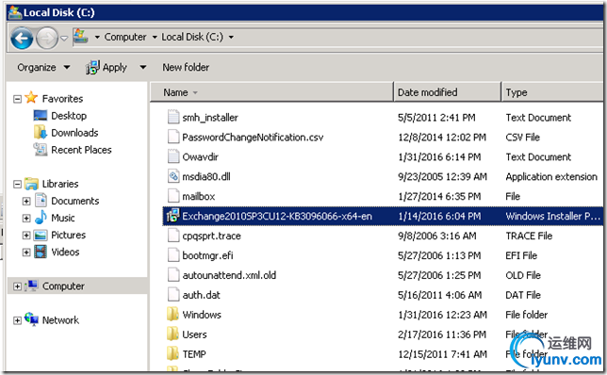Screen dimensions: 607x375
Task: Open dropdown arrow next to Apply
Action: point(143,67)
